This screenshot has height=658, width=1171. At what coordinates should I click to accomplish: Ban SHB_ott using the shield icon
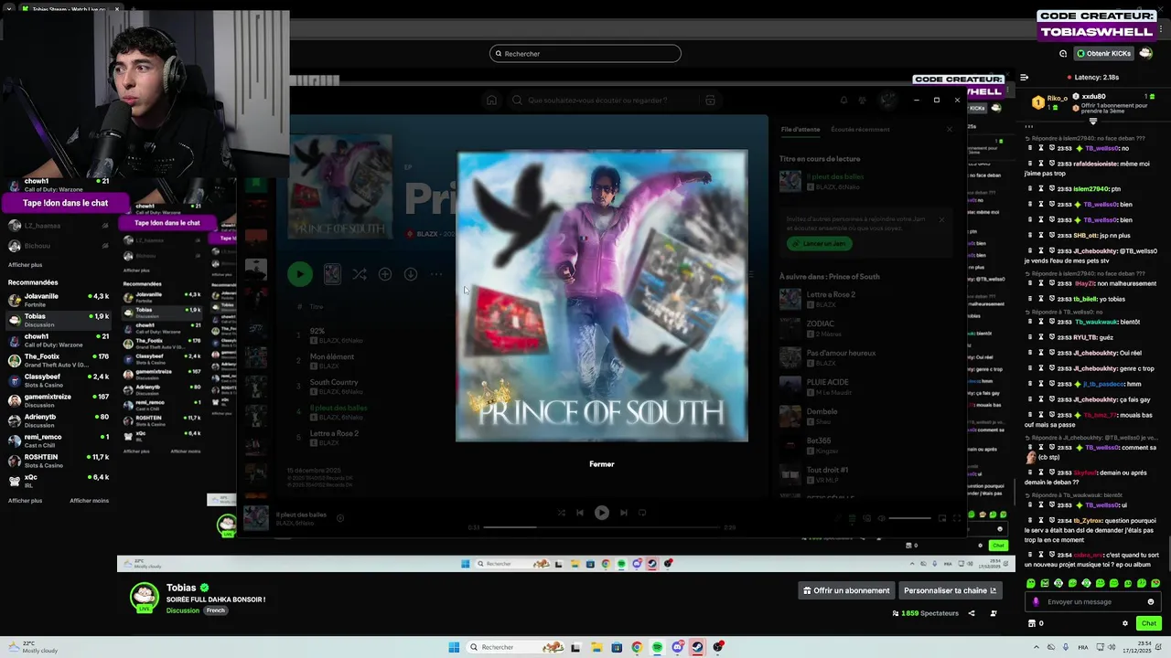[x=1051, y=235]
